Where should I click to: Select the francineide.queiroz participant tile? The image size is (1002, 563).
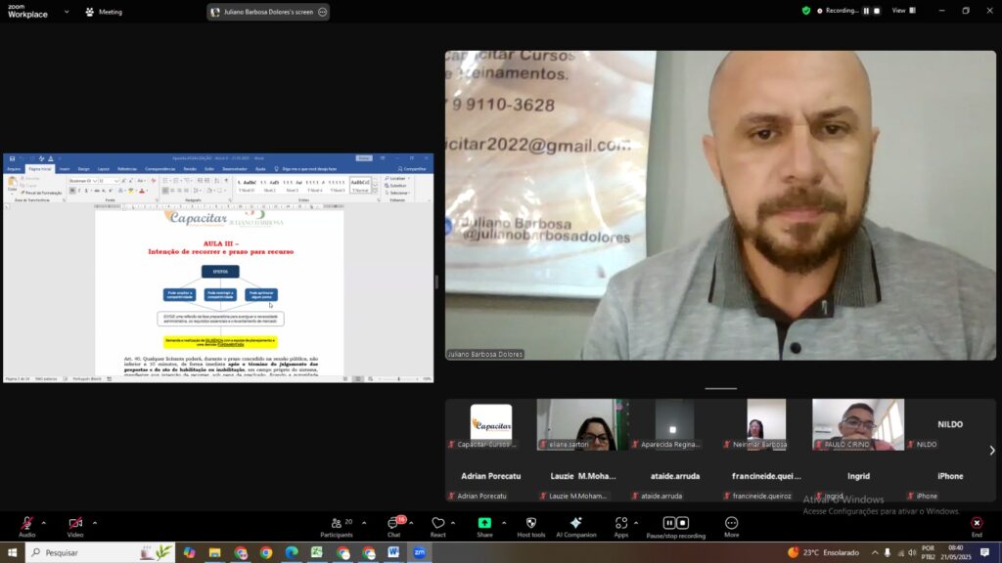(766, 476)
